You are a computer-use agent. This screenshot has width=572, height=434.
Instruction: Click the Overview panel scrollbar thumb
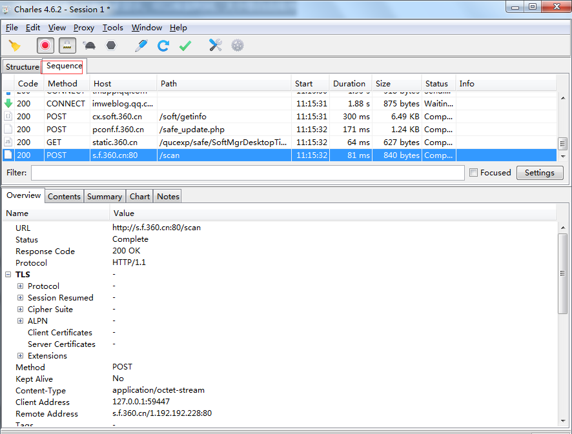click(562, 273)
